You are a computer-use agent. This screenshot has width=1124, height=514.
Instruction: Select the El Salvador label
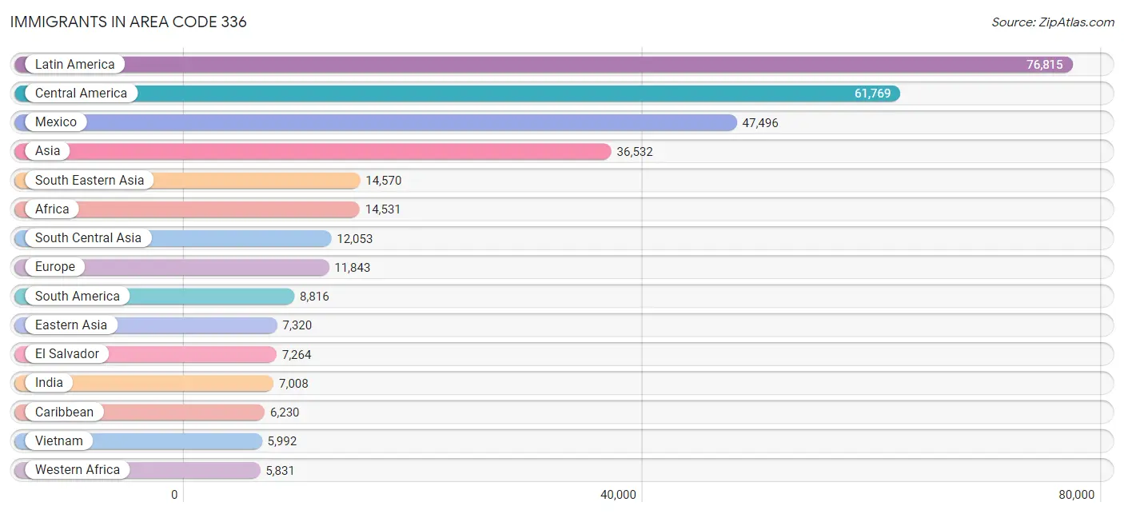67,353
